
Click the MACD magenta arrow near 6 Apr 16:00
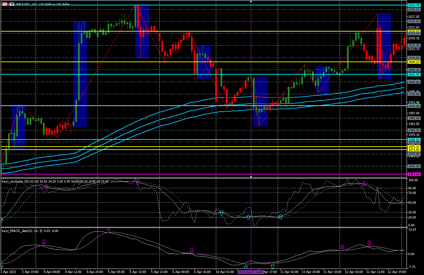click(192, 250)
